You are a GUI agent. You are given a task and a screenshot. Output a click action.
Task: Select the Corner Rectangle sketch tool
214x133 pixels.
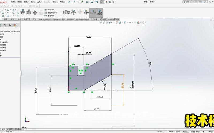tap(3, 13)
